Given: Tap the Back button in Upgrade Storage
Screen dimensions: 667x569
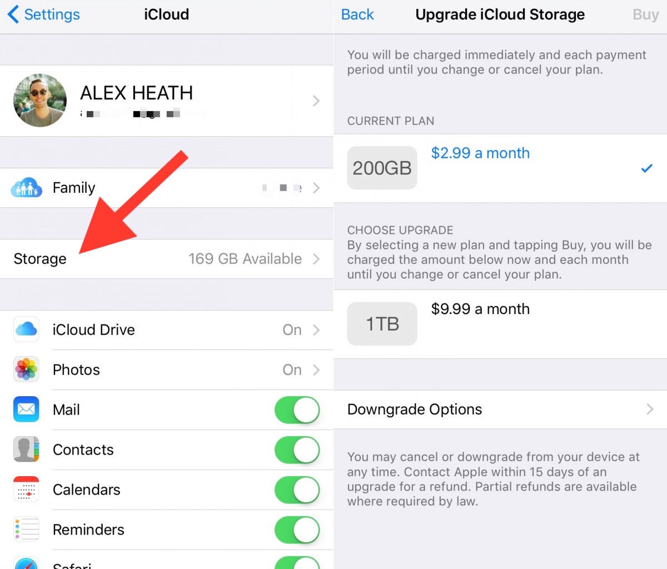Looking at the screenshot, I should coord(357,14).
